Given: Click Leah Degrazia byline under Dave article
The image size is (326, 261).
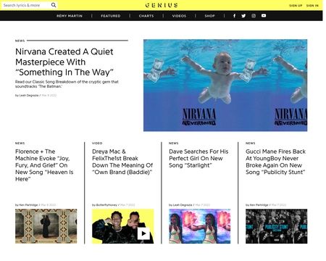Looking at the screenshot, I should (180, 205).
